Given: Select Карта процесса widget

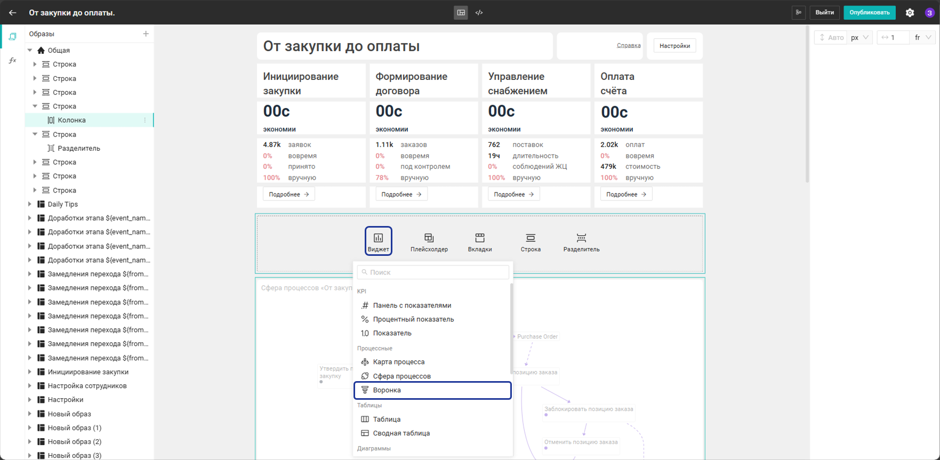Looking at the screenshot, I should 432,362.
